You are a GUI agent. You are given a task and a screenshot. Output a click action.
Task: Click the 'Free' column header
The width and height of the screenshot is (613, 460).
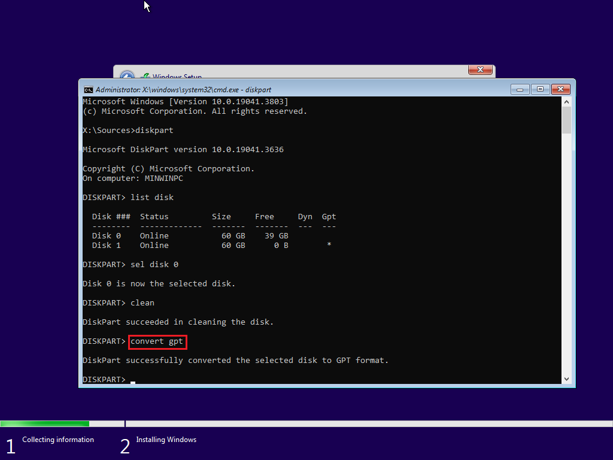pyautogui.click(x=265, y=217)
